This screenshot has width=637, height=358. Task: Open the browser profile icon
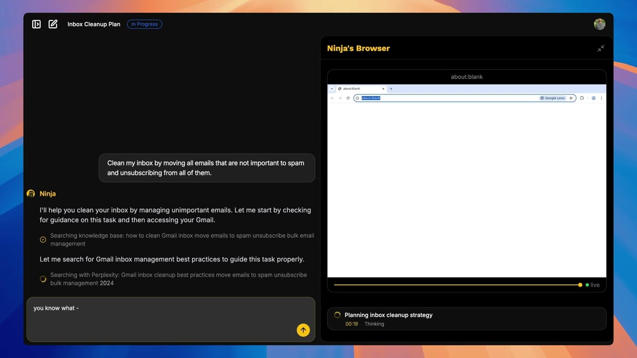click(x=594, y=98)
